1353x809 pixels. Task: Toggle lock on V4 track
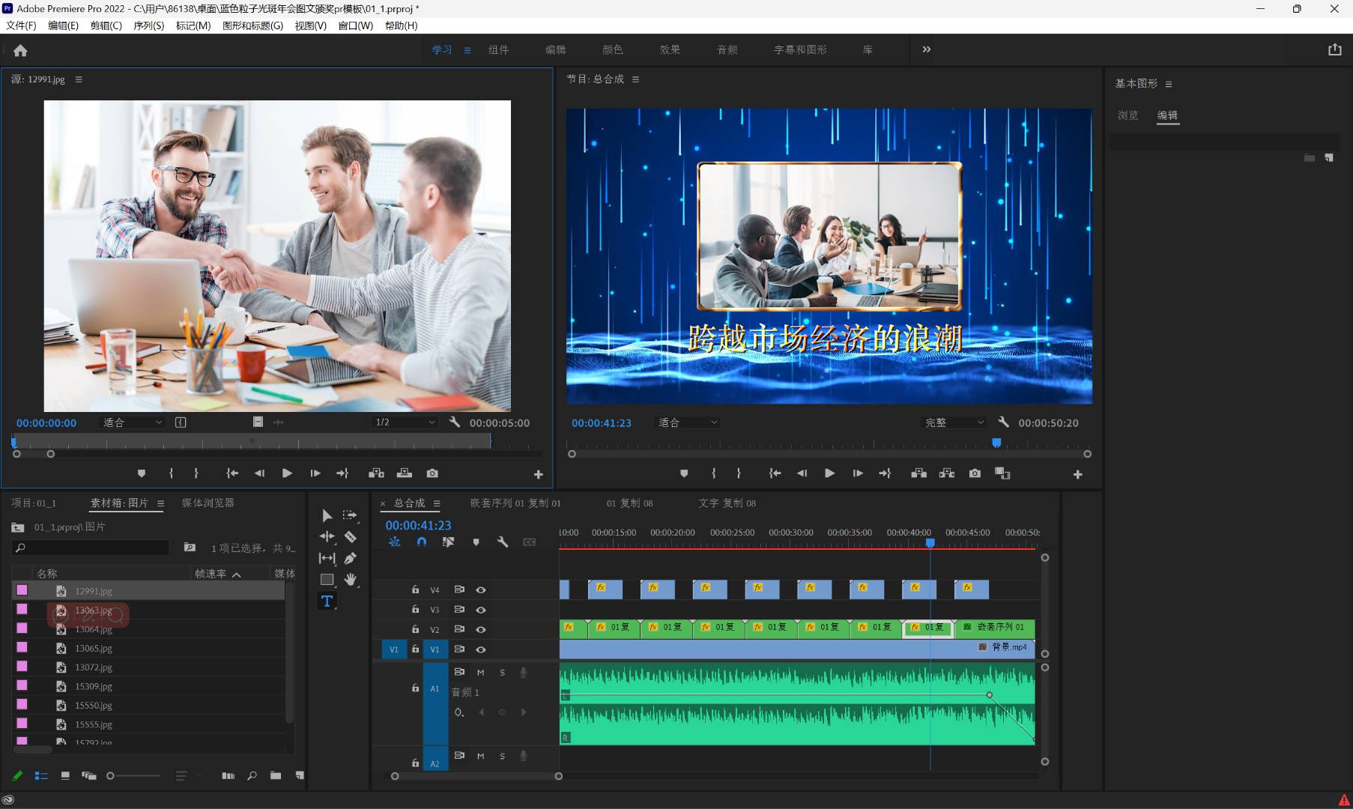click(415, 590)
